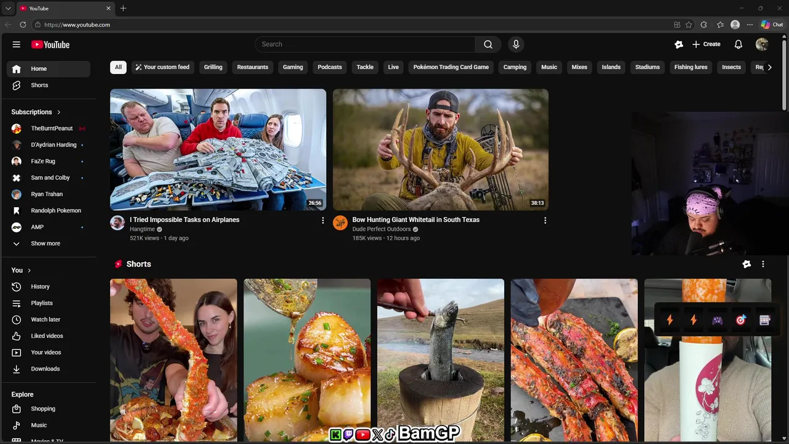789x444 pixels.
Task: Go to Shorts in sidebar
Action: tap(49, 85)
